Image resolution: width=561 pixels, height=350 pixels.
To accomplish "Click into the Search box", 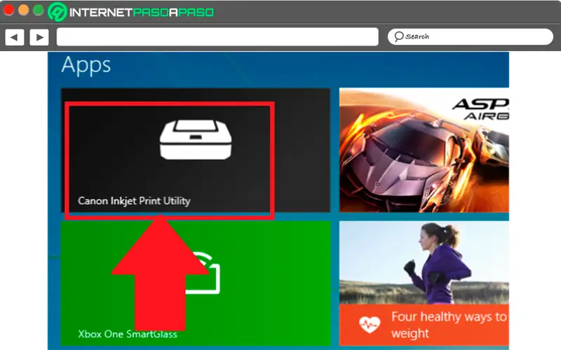I will click(470, 37).
